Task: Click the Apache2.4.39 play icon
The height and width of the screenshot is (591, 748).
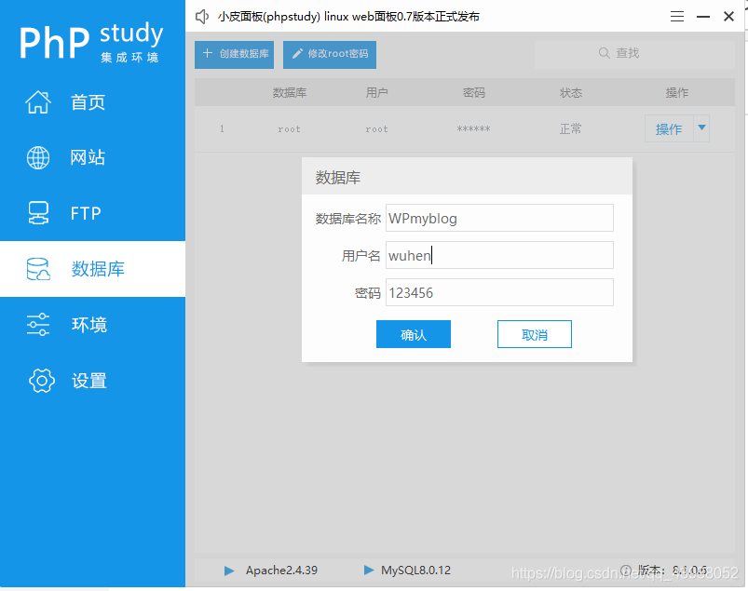Action: tap(229, 571)
